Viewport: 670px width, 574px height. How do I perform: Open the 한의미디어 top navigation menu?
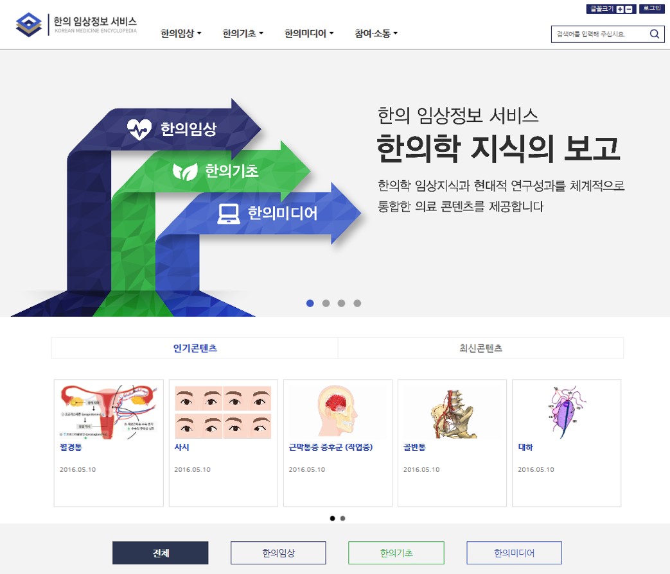coord(309,33)
